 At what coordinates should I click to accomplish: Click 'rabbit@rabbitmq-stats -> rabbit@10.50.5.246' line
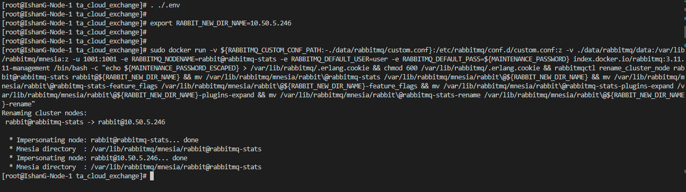pos(85,122)
